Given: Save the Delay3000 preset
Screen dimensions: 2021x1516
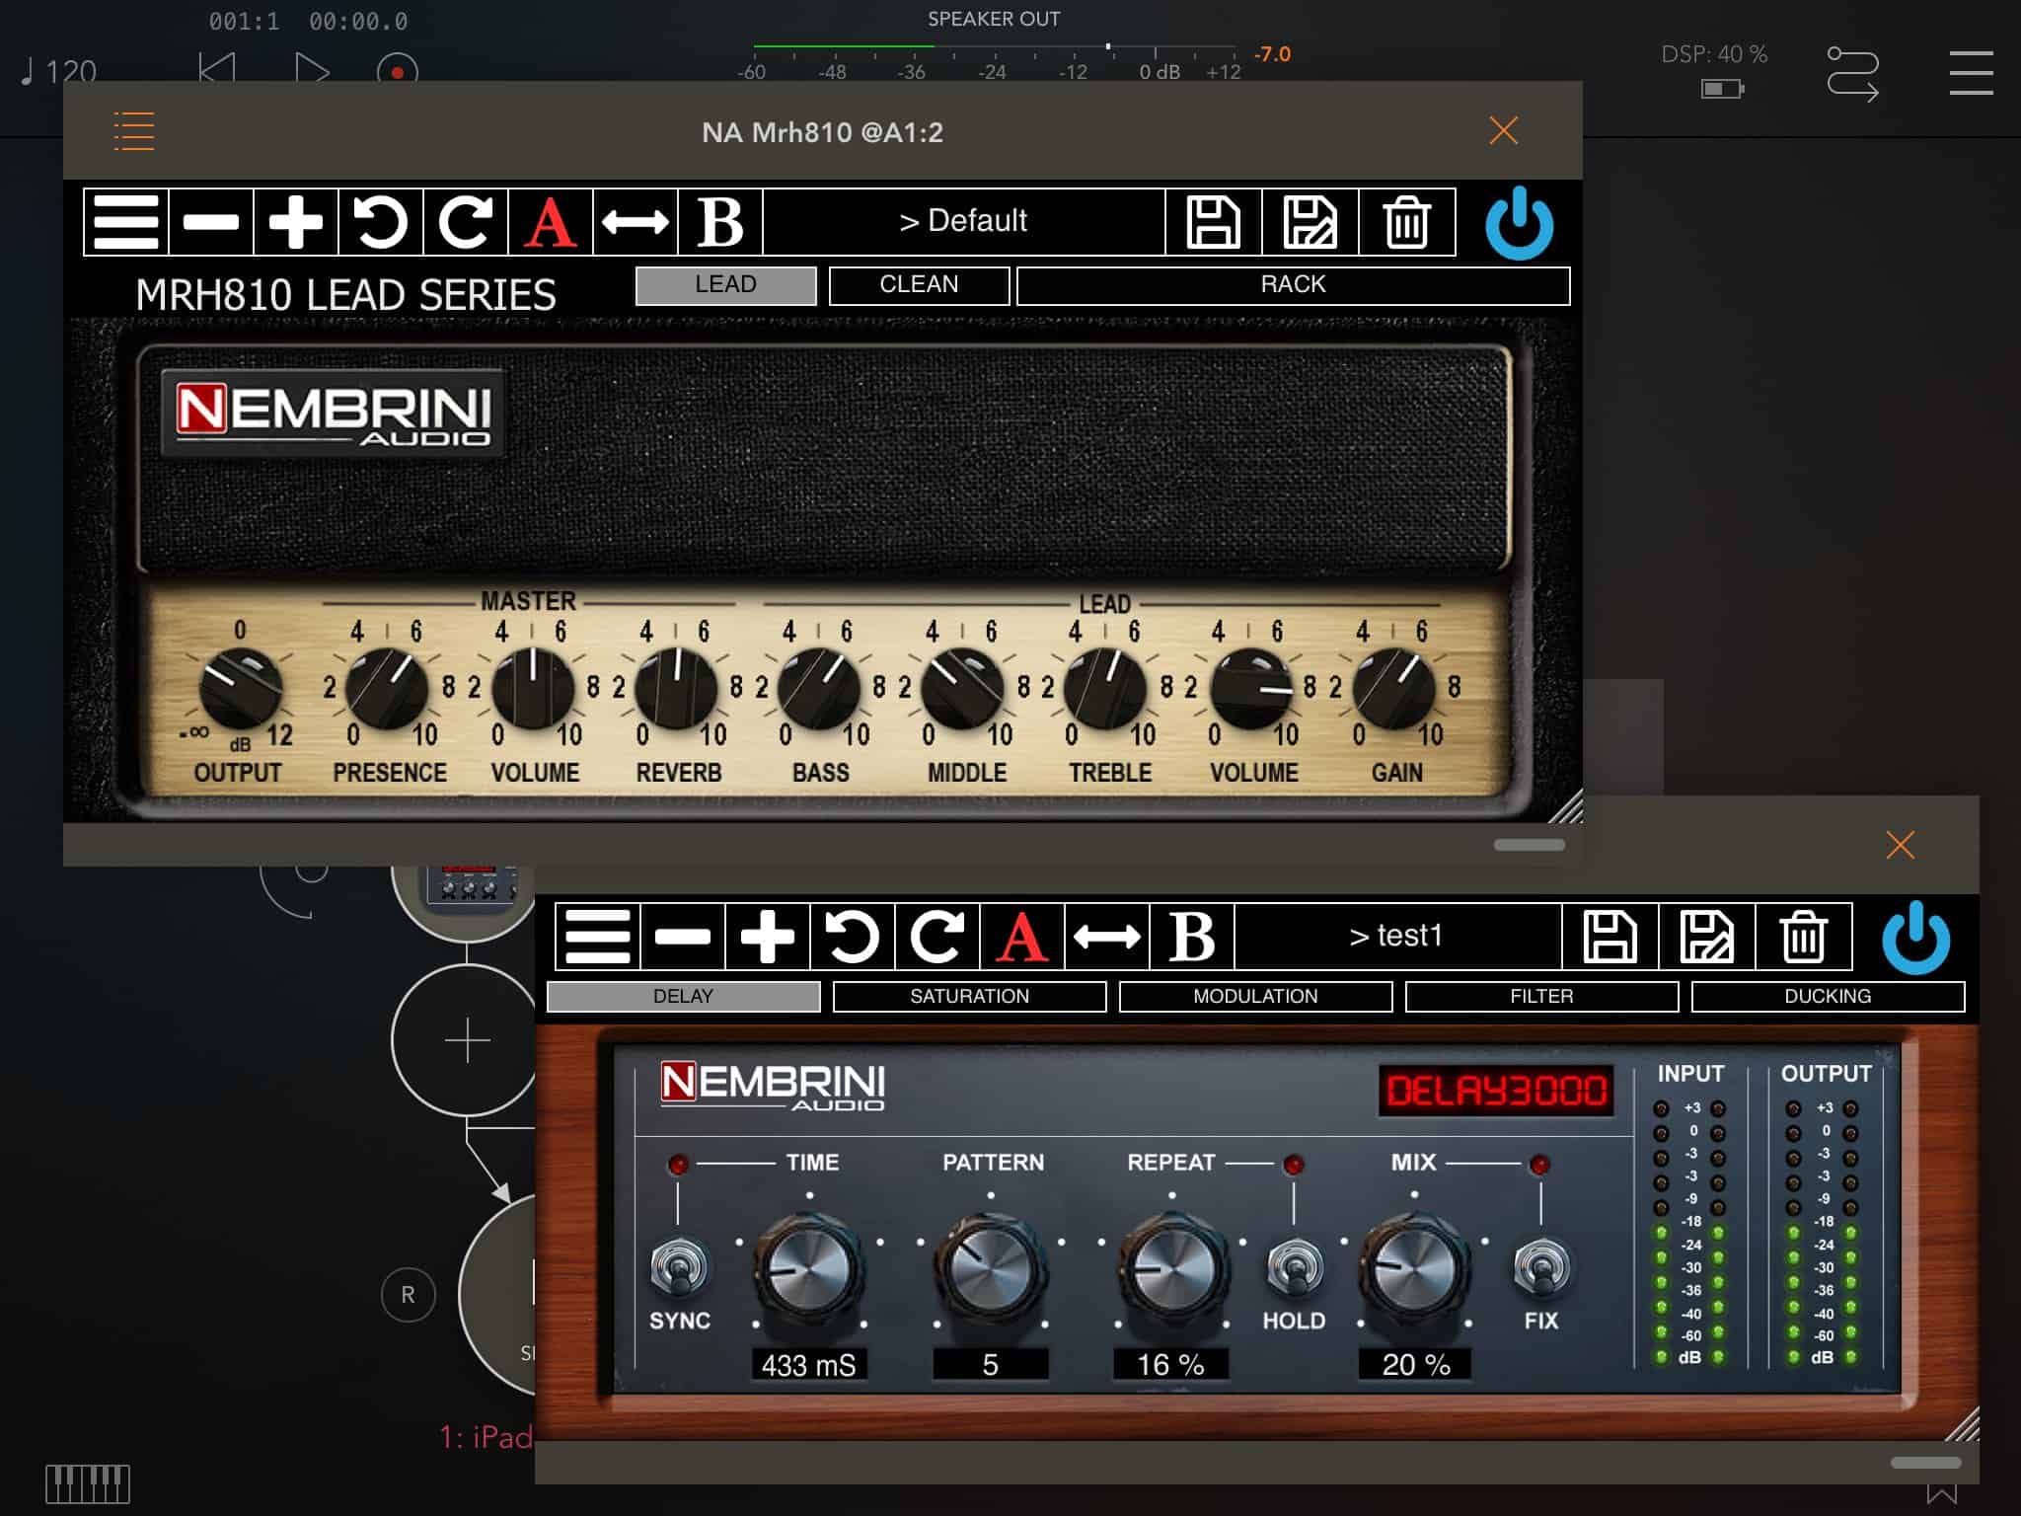Looking at the screenshot, I should [1610, 936].
